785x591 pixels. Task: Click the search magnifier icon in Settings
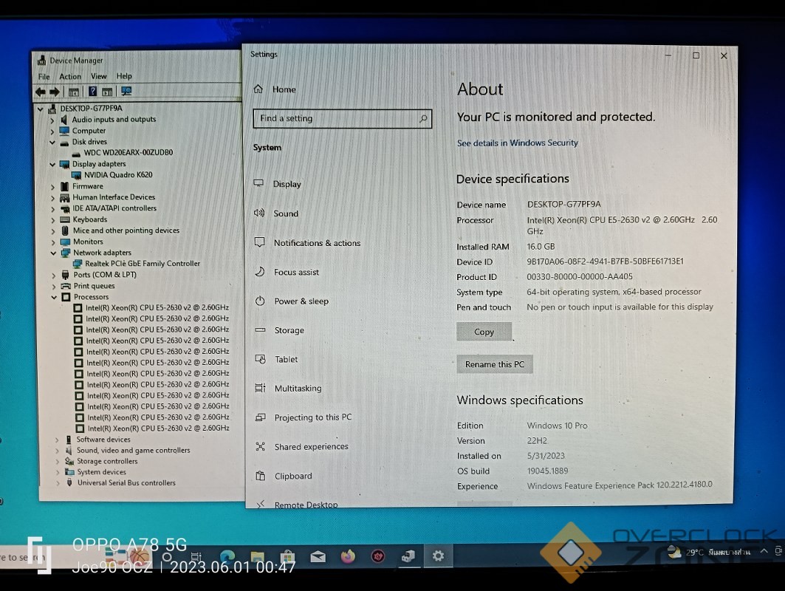423,119
